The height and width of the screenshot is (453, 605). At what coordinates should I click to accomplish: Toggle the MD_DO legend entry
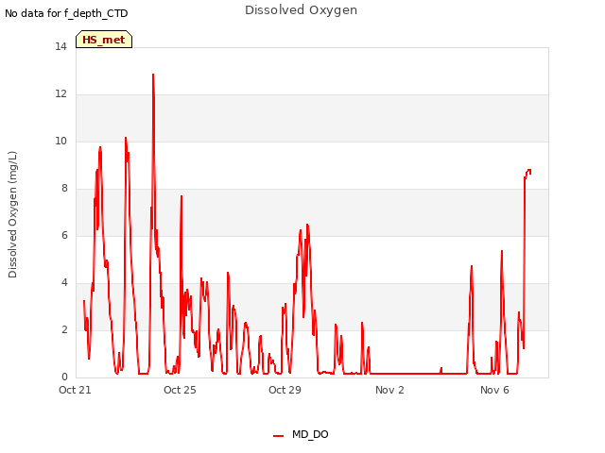[x=301, y=434]
